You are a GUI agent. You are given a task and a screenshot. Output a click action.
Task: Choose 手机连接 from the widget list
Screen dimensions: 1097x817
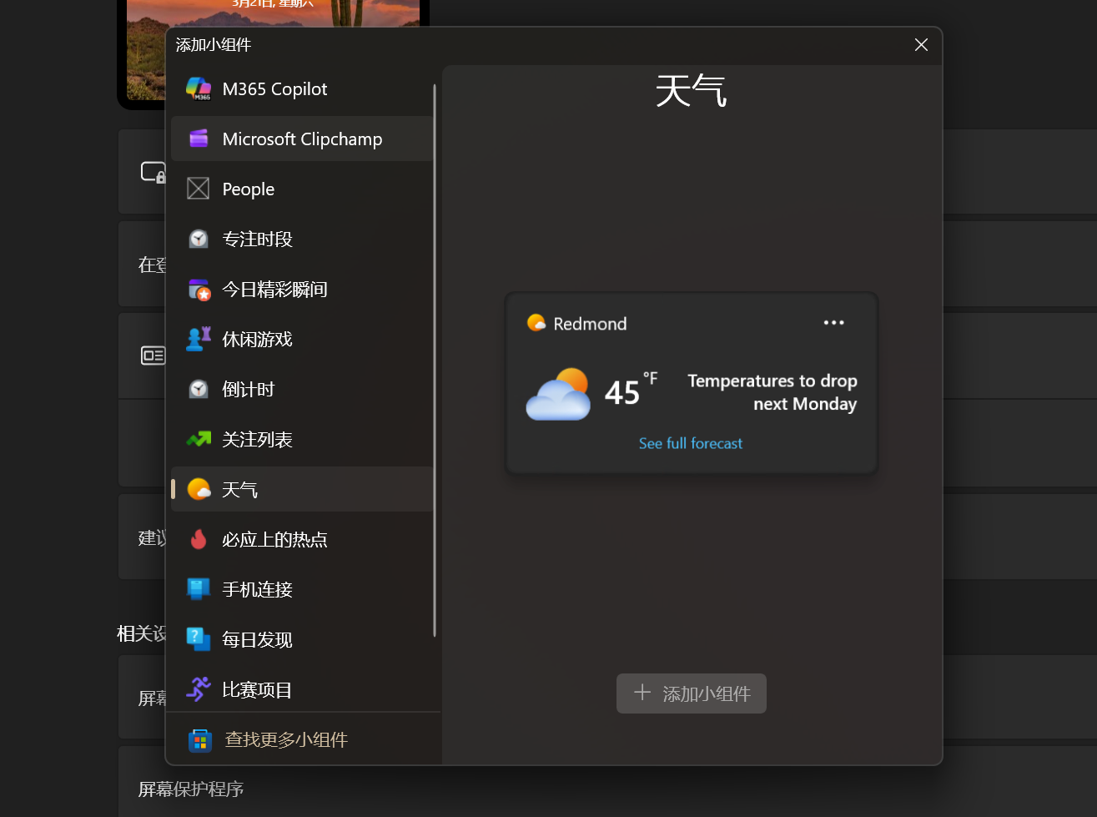point(302,589)
